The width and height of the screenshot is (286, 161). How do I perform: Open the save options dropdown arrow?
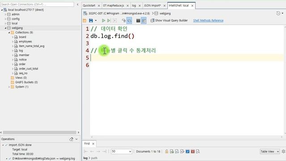[96, 21]
